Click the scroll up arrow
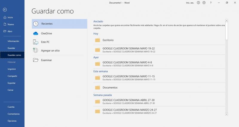The width and height of the screenshot is (239, 127). pos(227,21)
